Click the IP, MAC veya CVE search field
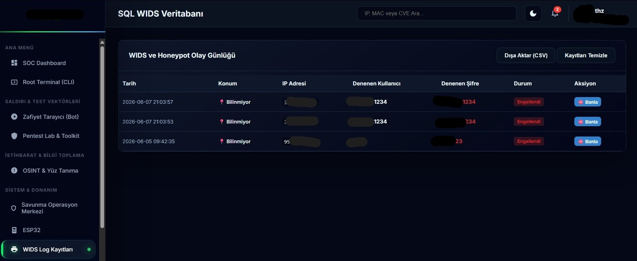The height and width of the screenshot is (261, 637). click(x=437, y=13)
